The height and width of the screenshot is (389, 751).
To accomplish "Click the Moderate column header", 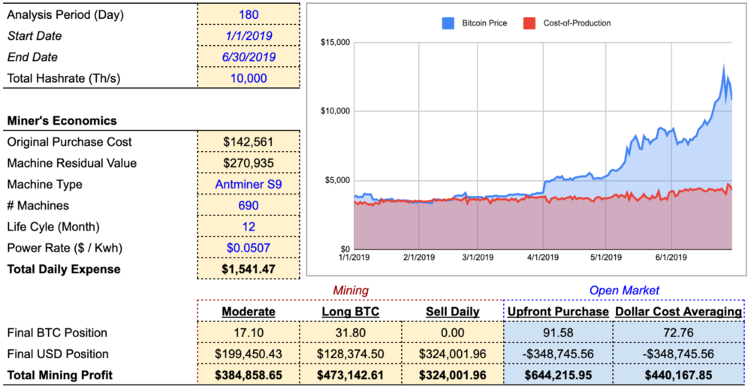I will pyautogui.click(x=248, y=312).
